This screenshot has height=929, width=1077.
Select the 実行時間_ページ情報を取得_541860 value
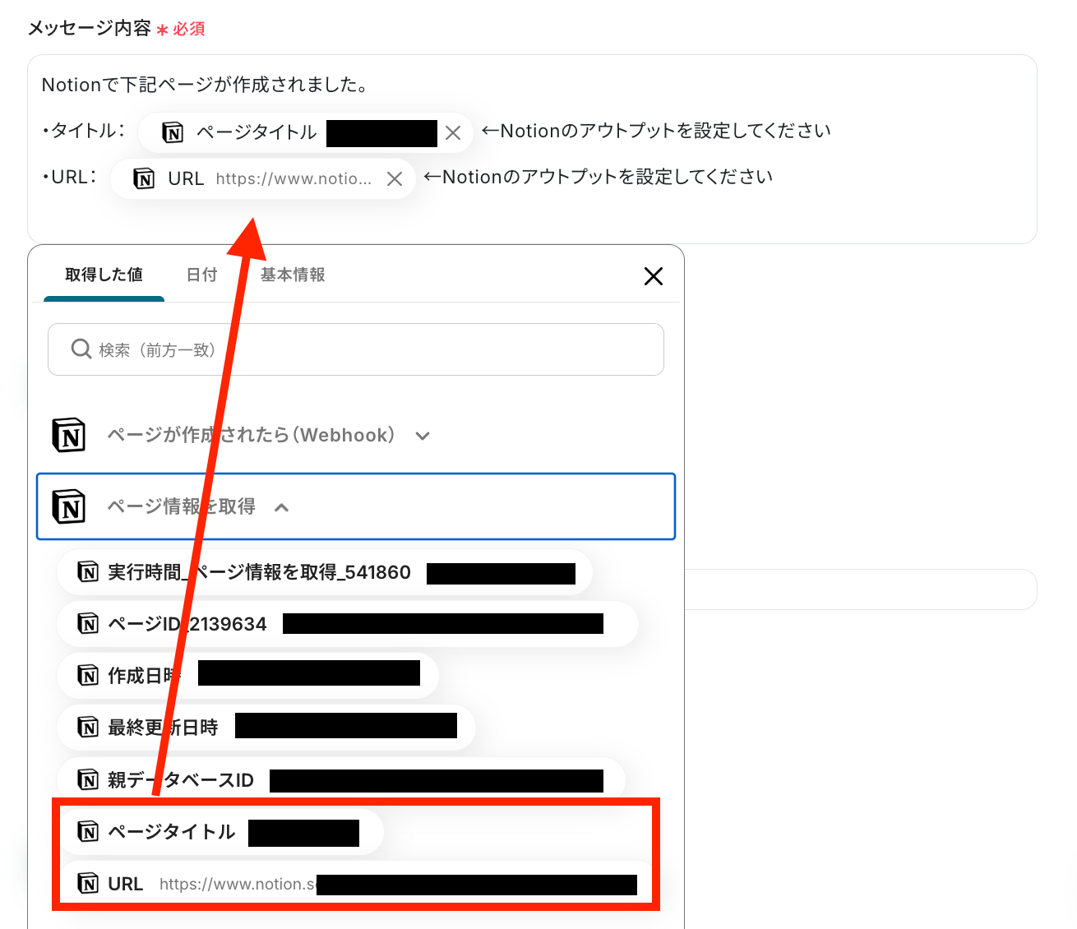(x=325, y=572)
